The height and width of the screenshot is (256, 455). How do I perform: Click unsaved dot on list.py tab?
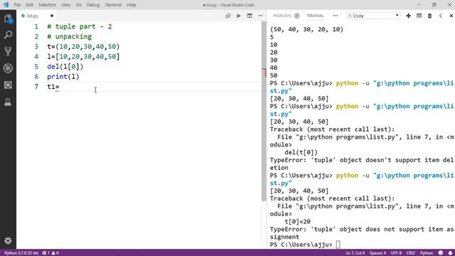52,16
